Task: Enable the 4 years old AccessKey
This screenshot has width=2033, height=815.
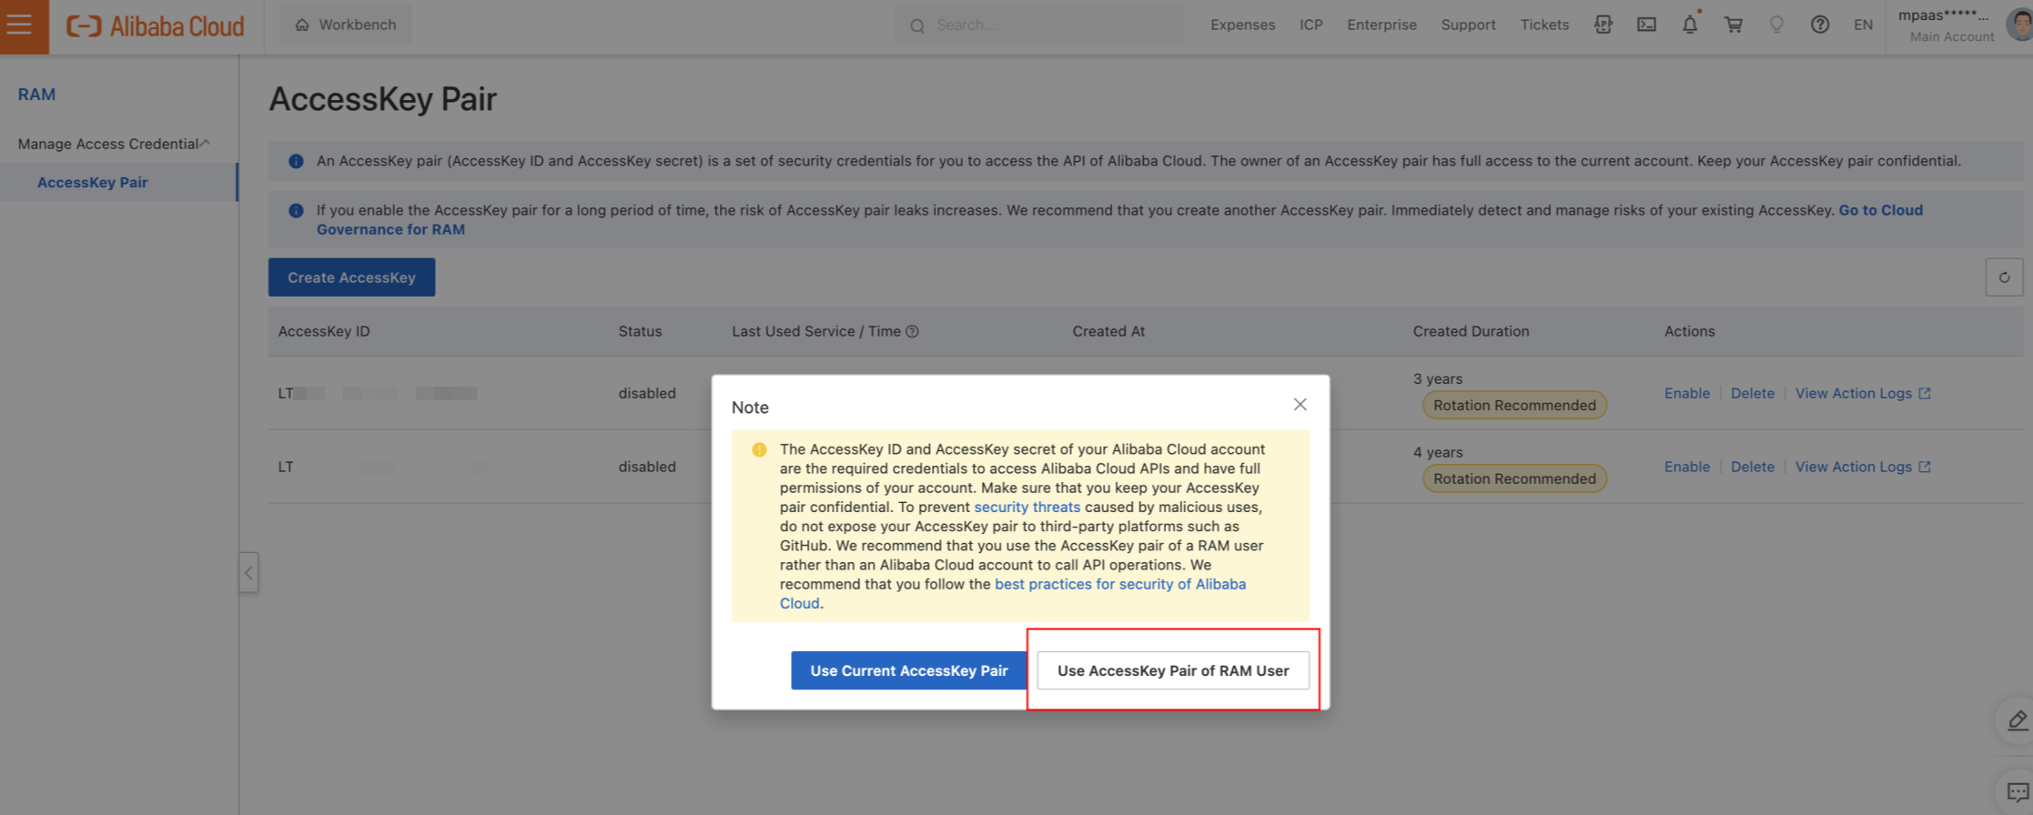Action: coord(1686,467)
